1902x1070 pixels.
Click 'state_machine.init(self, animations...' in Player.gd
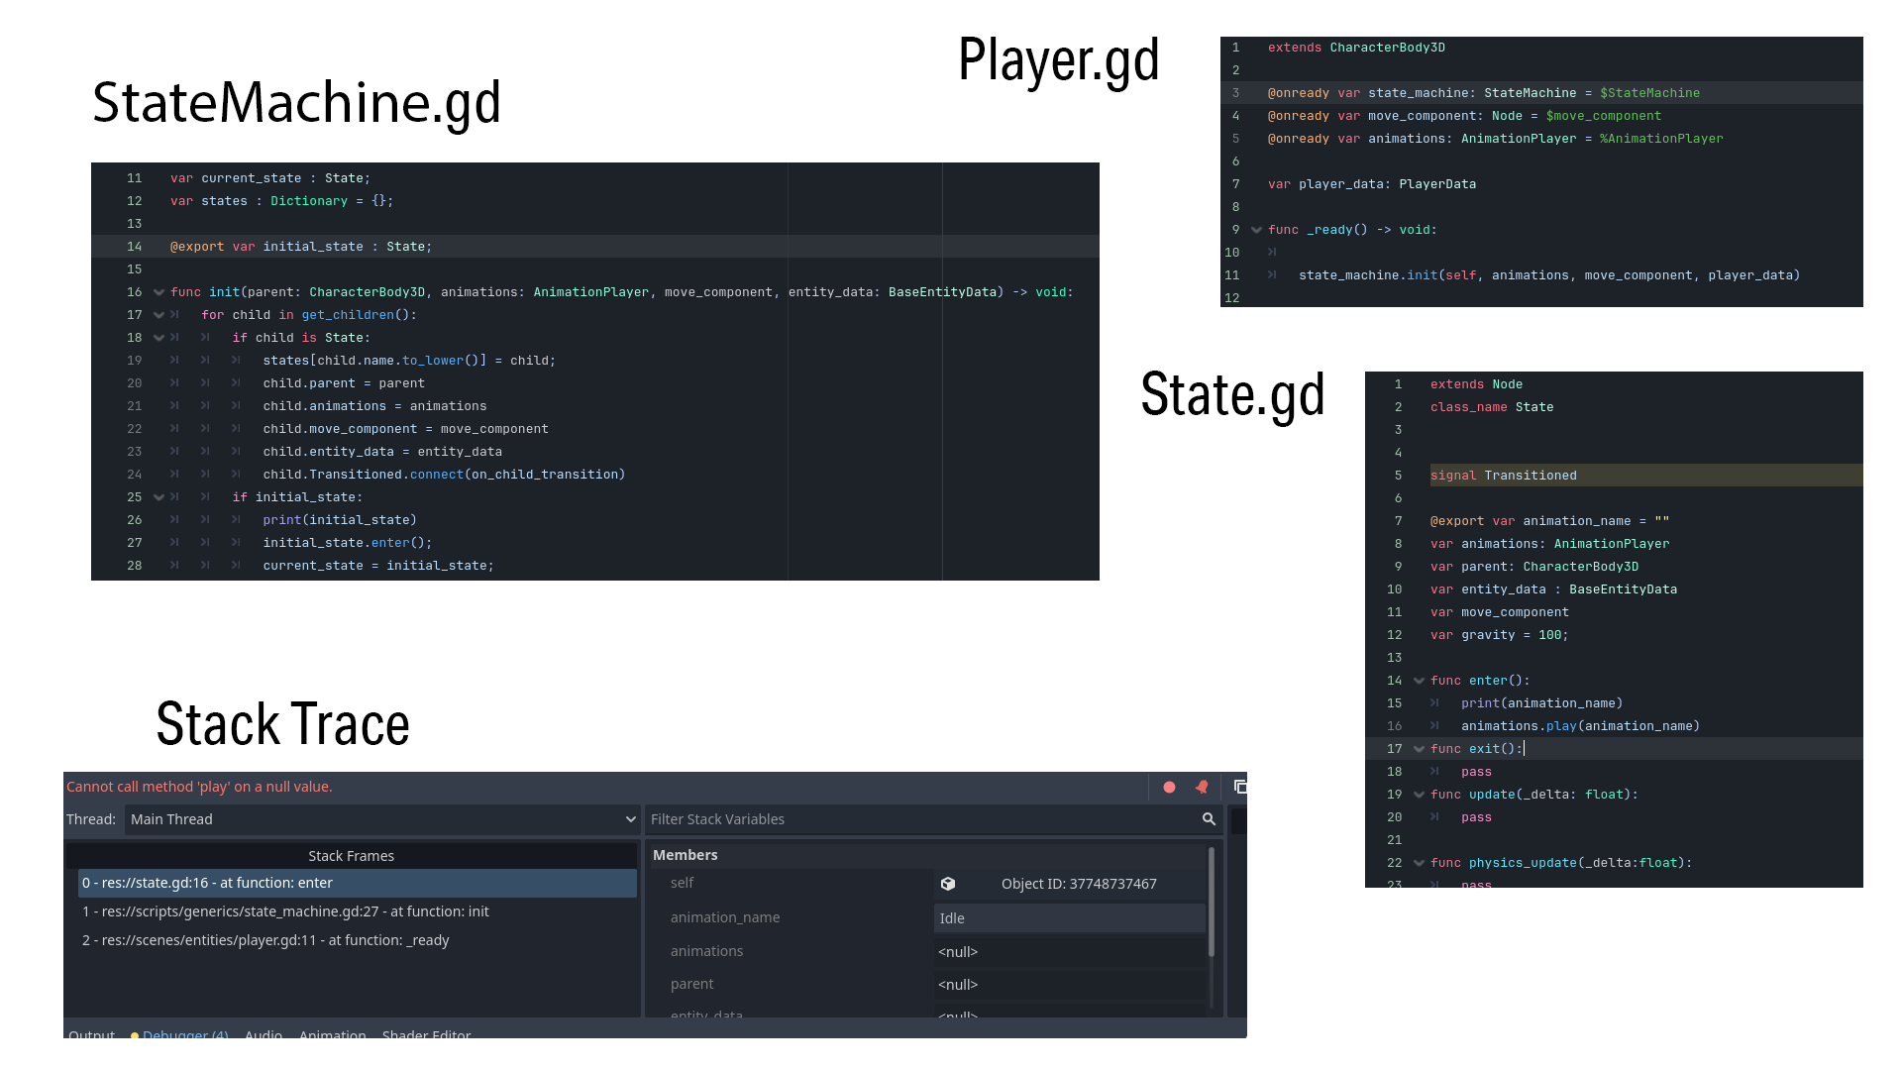point(1549,275)
